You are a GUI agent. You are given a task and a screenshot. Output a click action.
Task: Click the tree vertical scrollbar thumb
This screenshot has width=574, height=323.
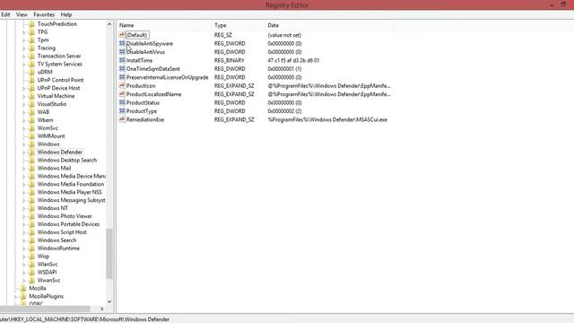[109, 253]
